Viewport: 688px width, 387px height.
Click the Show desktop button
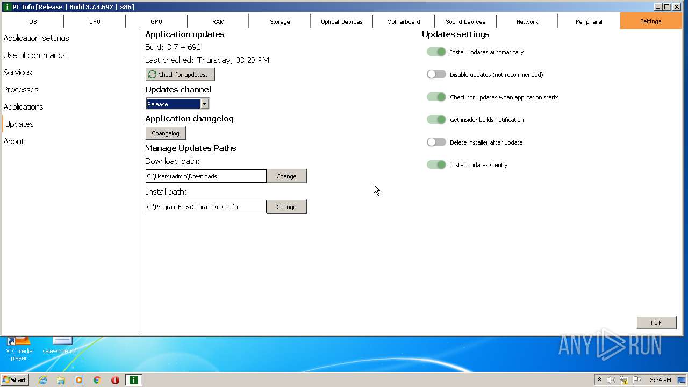click(682, 380)
